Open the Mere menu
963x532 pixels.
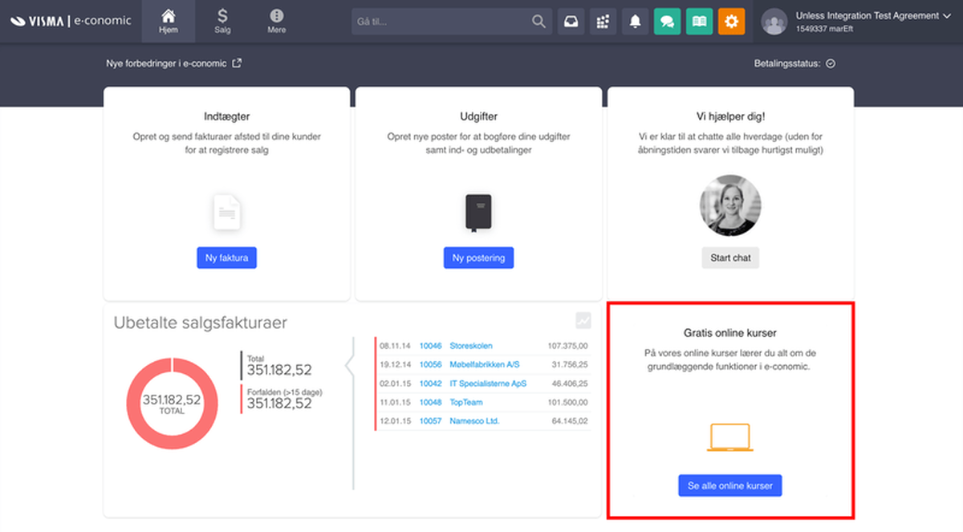pos(277,22)
